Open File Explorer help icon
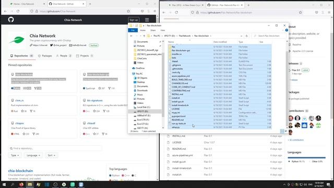 (x=287, y=30)
